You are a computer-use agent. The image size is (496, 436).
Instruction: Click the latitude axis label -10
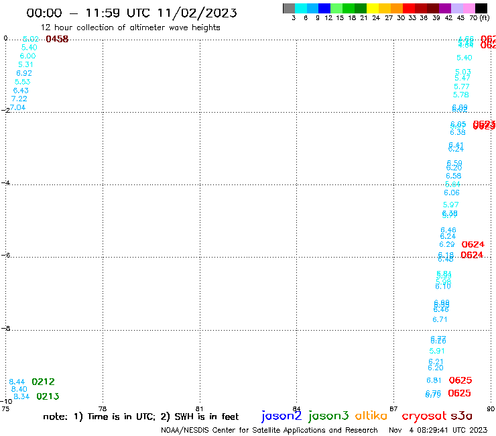pos(6,401)
